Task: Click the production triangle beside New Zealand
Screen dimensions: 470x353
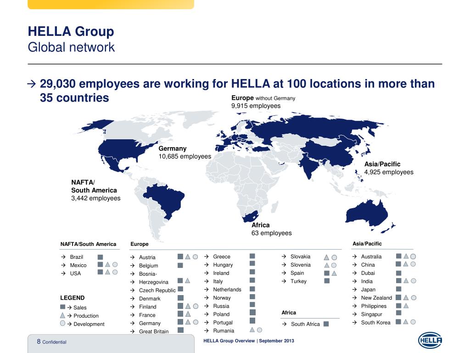Action: [x=406, y=297]
